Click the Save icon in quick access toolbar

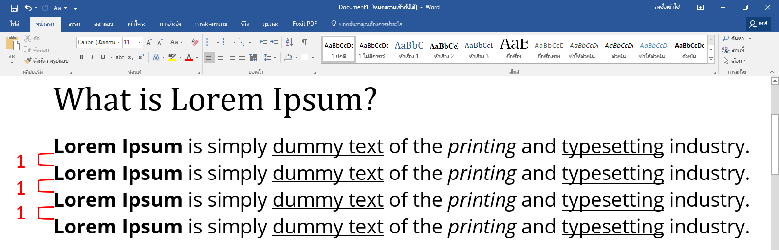pos(14,8)
